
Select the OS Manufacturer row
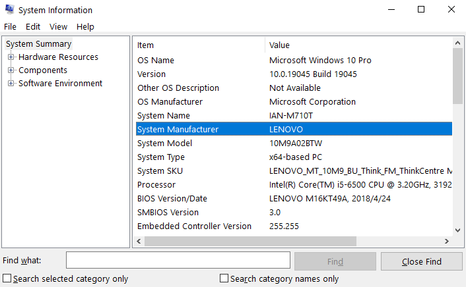click(294, 101)
